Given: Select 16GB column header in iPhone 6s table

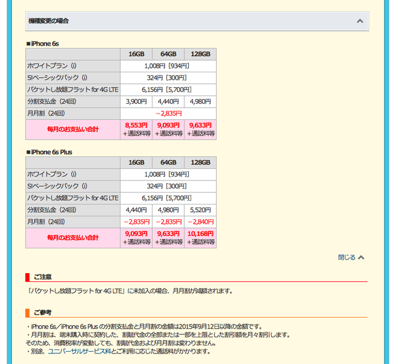Looking at the screenshot, I should tap(136, 54).
